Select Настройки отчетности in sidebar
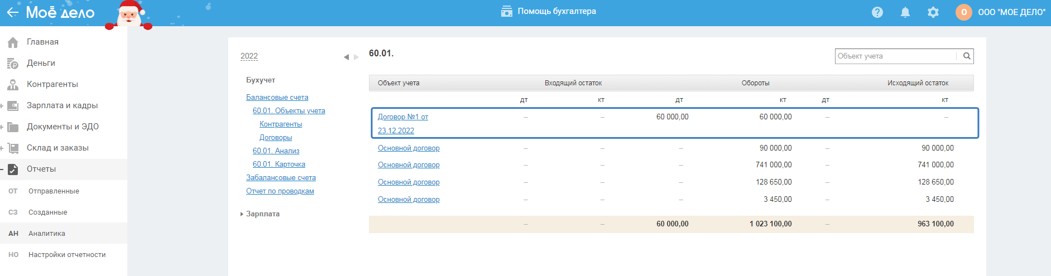Image resolution: width=1051 pixels, height=276 pixels. point(67,255)
